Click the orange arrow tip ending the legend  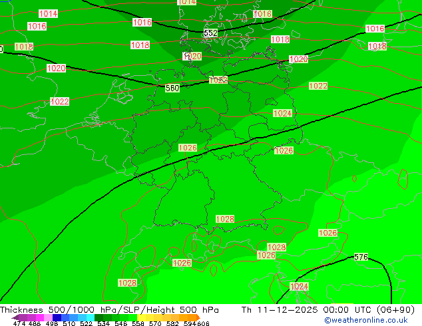198,317
